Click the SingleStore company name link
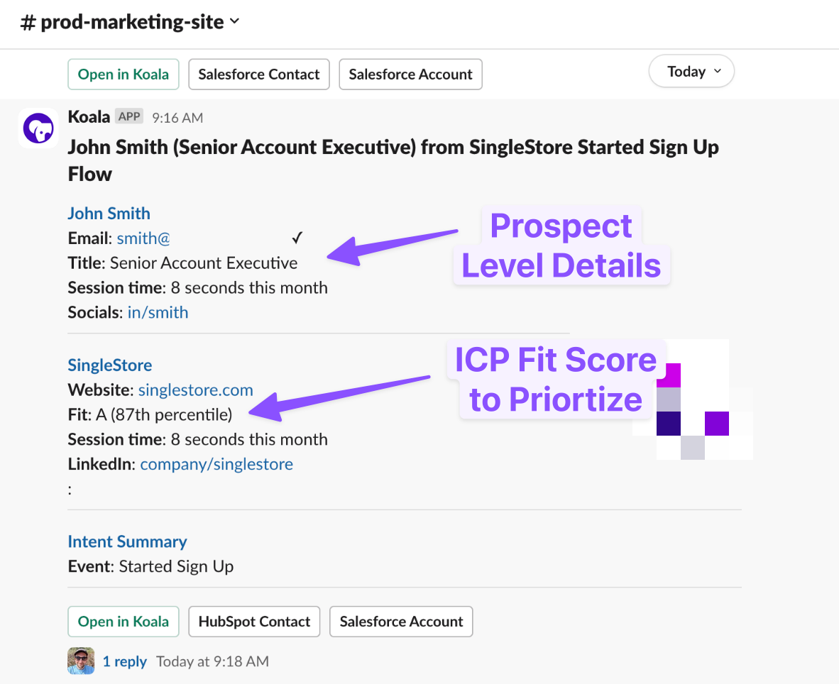The image size is (839, 684). 110,365
